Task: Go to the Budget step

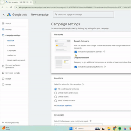Action: tap(8, 79)
